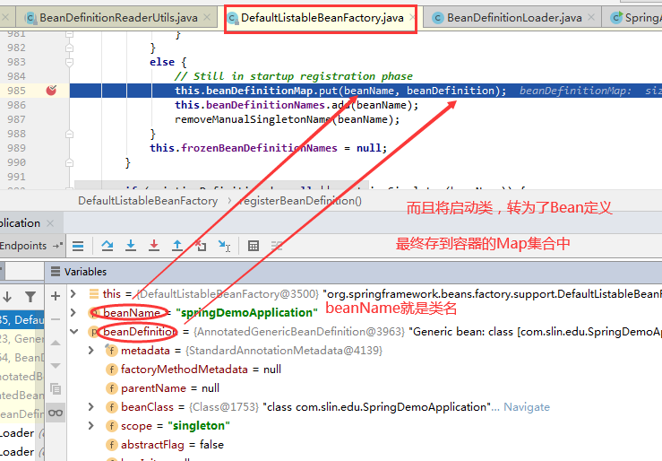This screenshot has width=662, height=461.
Task: Click the Navigate link next to beanClass
Action: 527,407
